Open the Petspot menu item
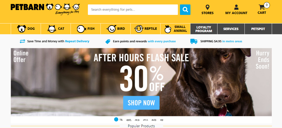This screenshot has width=282, height=128. coord(258,29)
